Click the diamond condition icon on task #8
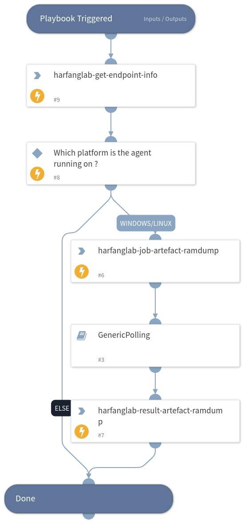The image size is (244, 524). coord(37,153)
